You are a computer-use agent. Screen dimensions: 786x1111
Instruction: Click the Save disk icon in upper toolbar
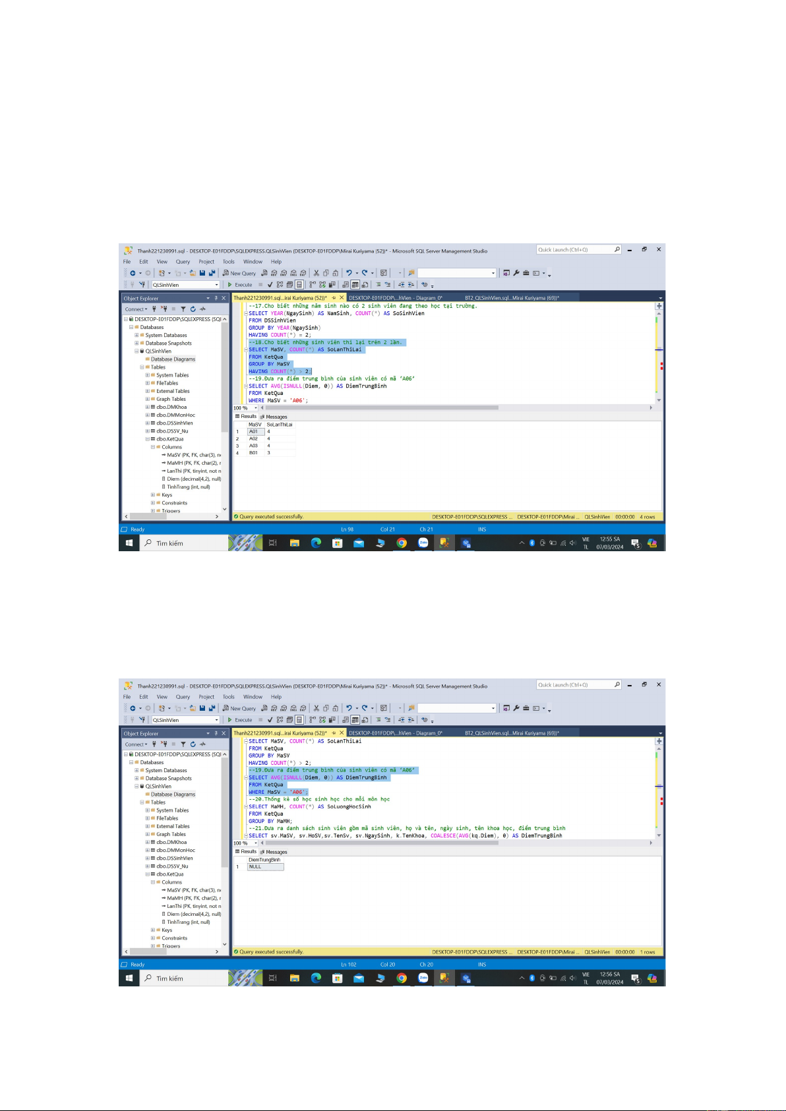tap(202, 273)
